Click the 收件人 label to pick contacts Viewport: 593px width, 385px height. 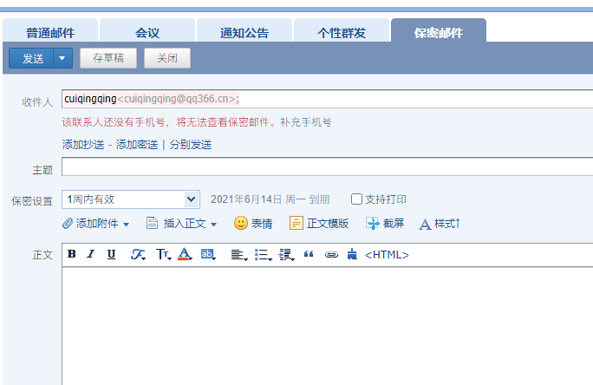point(37,101)
